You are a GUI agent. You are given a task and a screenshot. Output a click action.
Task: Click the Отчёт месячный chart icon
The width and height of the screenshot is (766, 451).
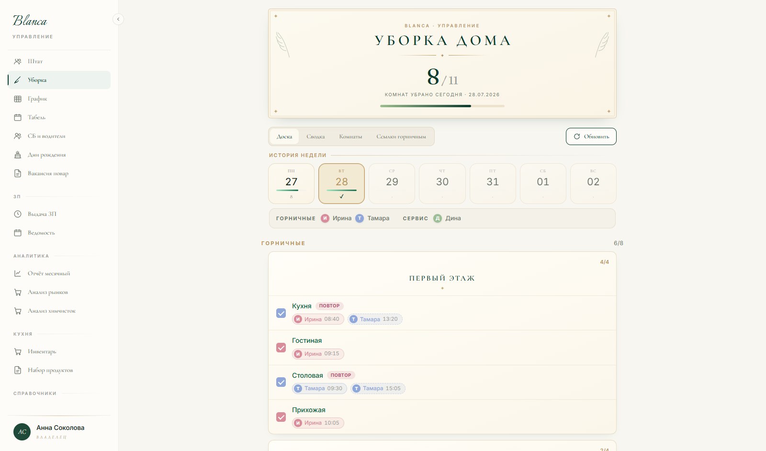pos(18,273)
